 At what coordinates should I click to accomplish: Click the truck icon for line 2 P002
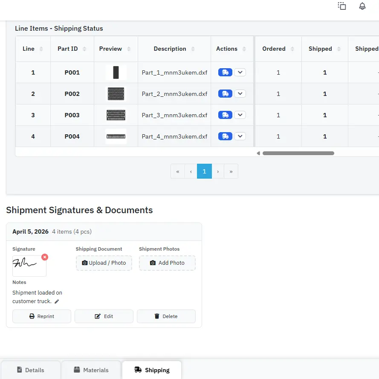pos(225,93)
